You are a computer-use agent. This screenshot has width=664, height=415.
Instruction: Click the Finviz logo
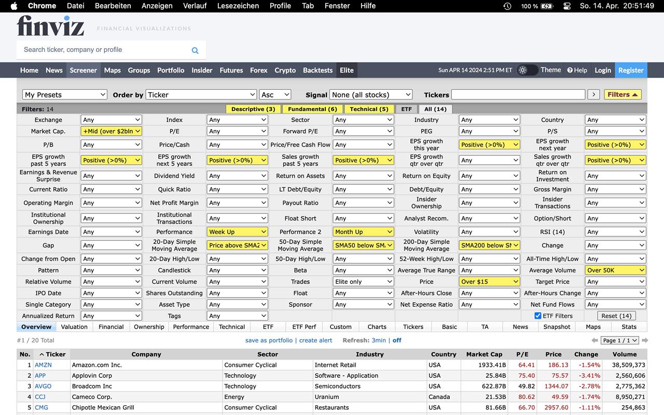click(50, 25)
